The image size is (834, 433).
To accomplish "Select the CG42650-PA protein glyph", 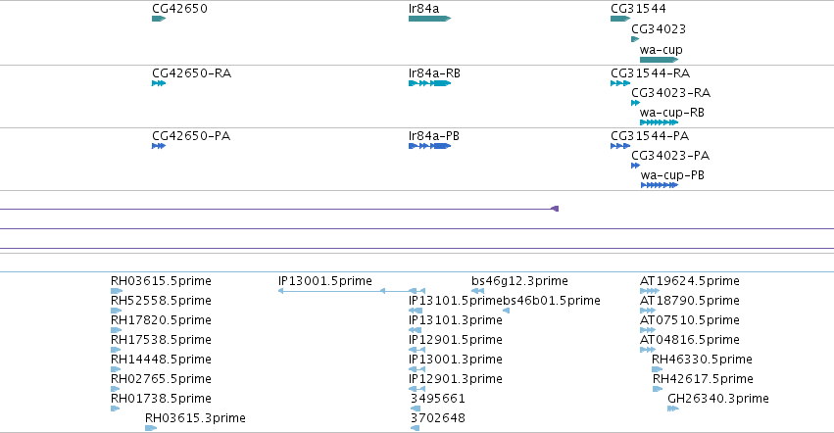I will pos(159,146).
